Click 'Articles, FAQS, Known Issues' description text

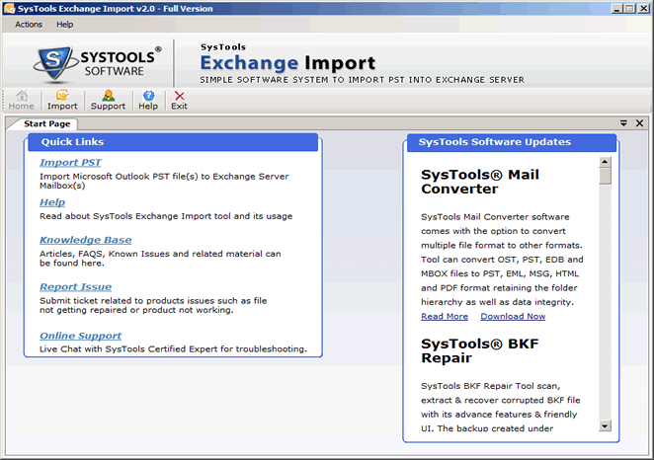160,259
